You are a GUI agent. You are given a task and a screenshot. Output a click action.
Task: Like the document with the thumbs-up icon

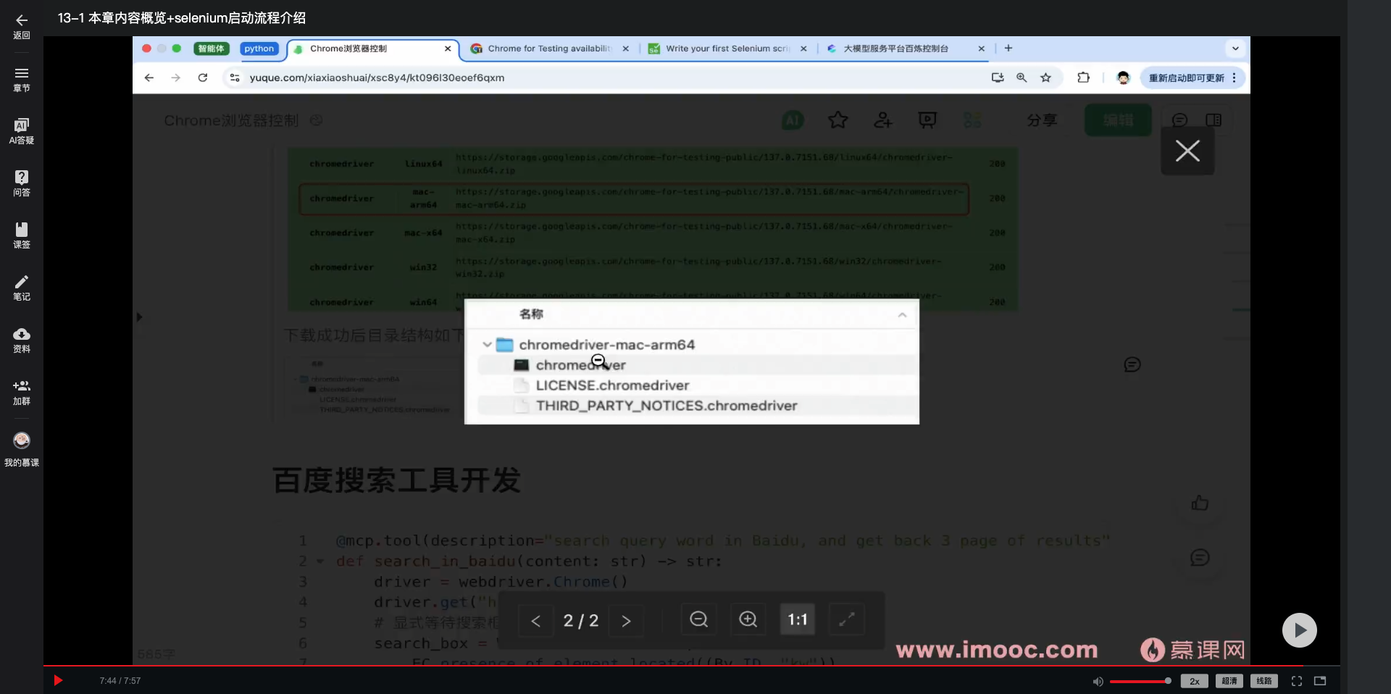click(x=1200, y=503)
